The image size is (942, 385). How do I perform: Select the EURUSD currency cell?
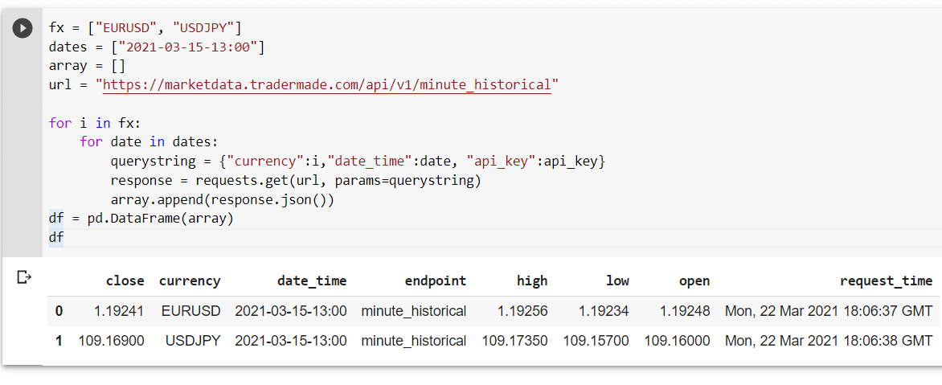click(x=191, y=311)
